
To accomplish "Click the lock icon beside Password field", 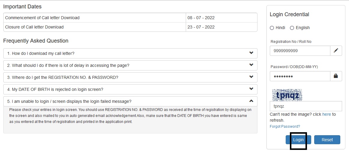I will [x=336, y=76].
